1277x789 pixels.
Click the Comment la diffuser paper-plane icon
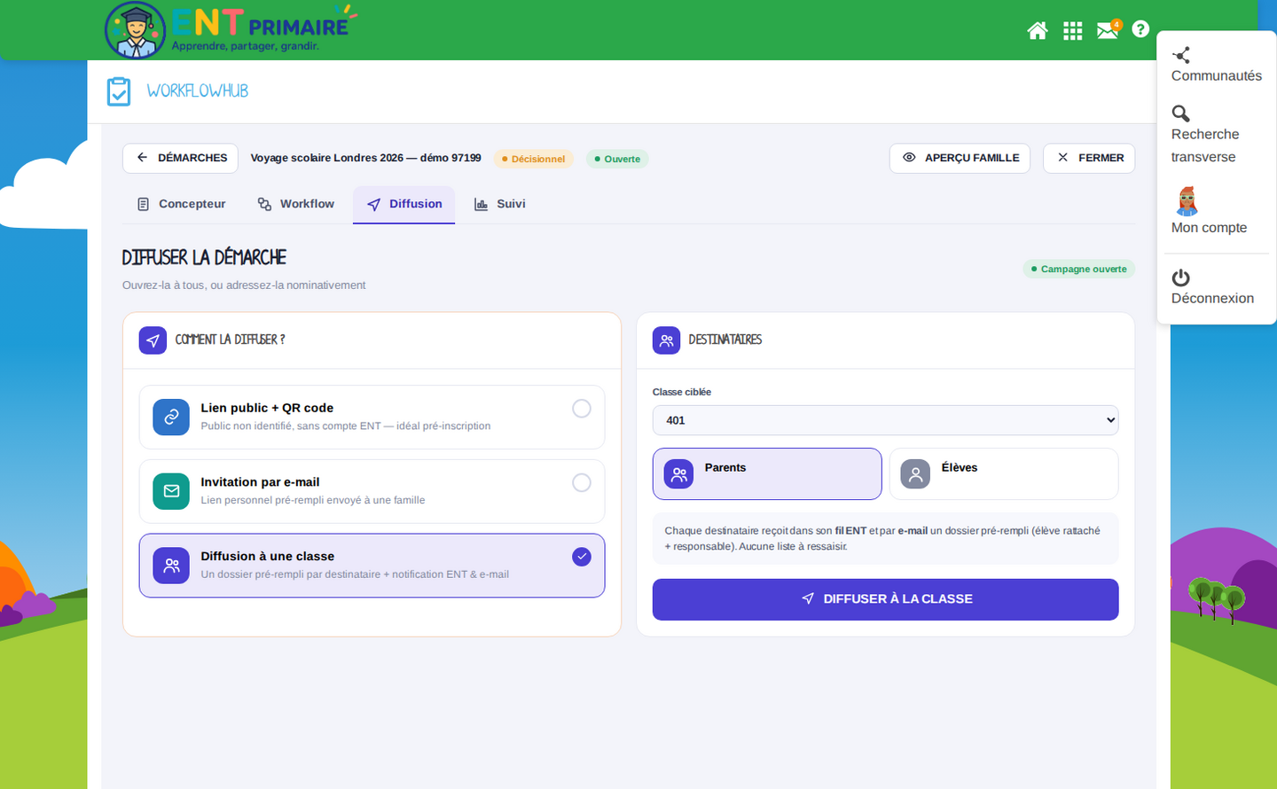(153, 340)
